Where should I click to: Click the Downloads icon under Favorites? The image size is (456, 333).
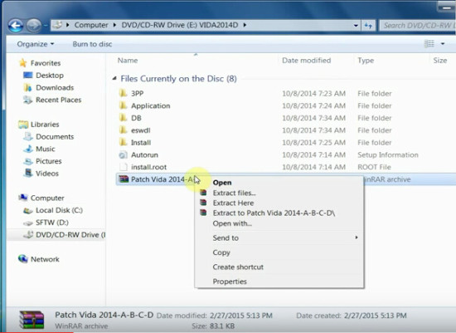(x=28, y=87)
